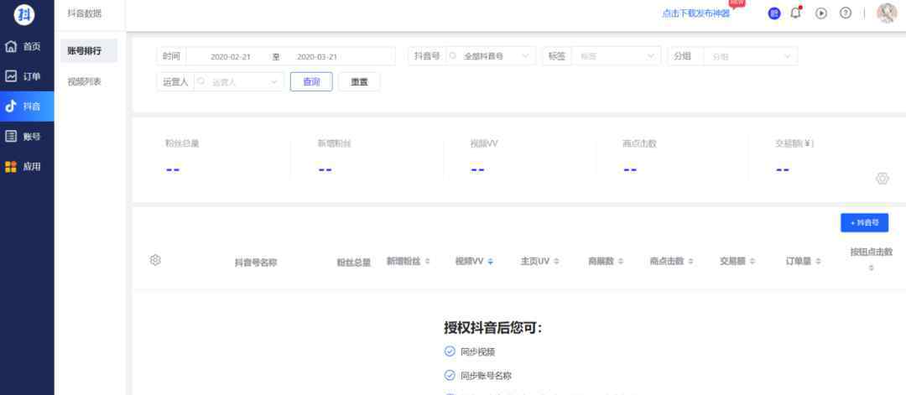Viewport: 906px width, 395px height.
Task: Click the blue round icon in top bar
Action: [x=773, y=13]
